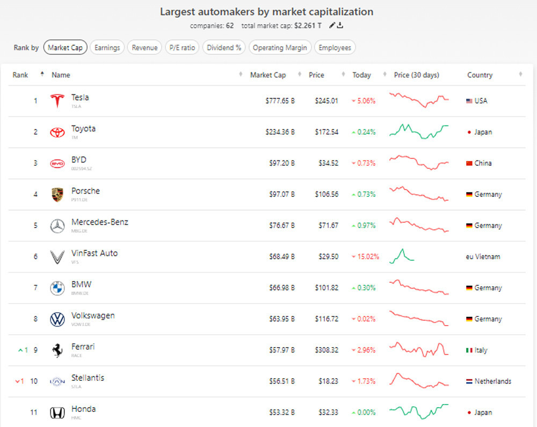Click the Revenue ranking pill

[144, 48]
